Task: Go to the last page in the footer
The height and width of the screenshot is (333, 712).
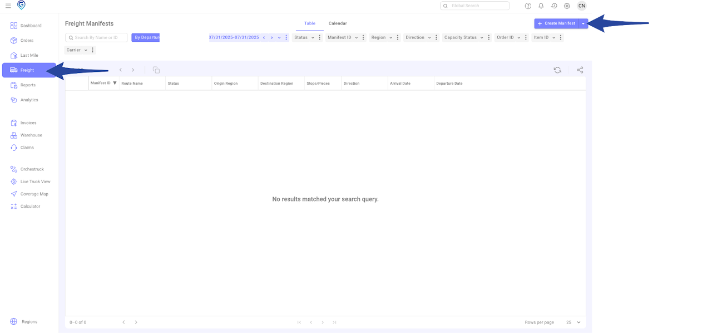Action: [x=334, y=322]
